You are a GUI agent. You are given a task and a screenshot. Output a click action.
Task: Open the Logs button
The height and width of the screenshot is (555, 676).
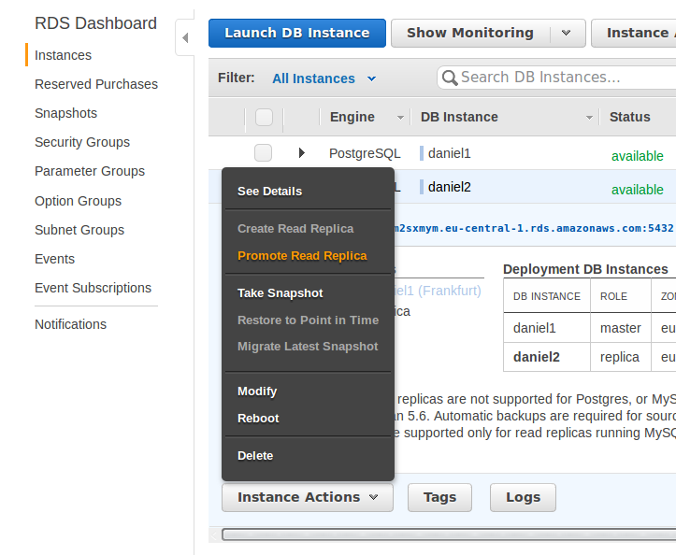click(x=523, y=497)
